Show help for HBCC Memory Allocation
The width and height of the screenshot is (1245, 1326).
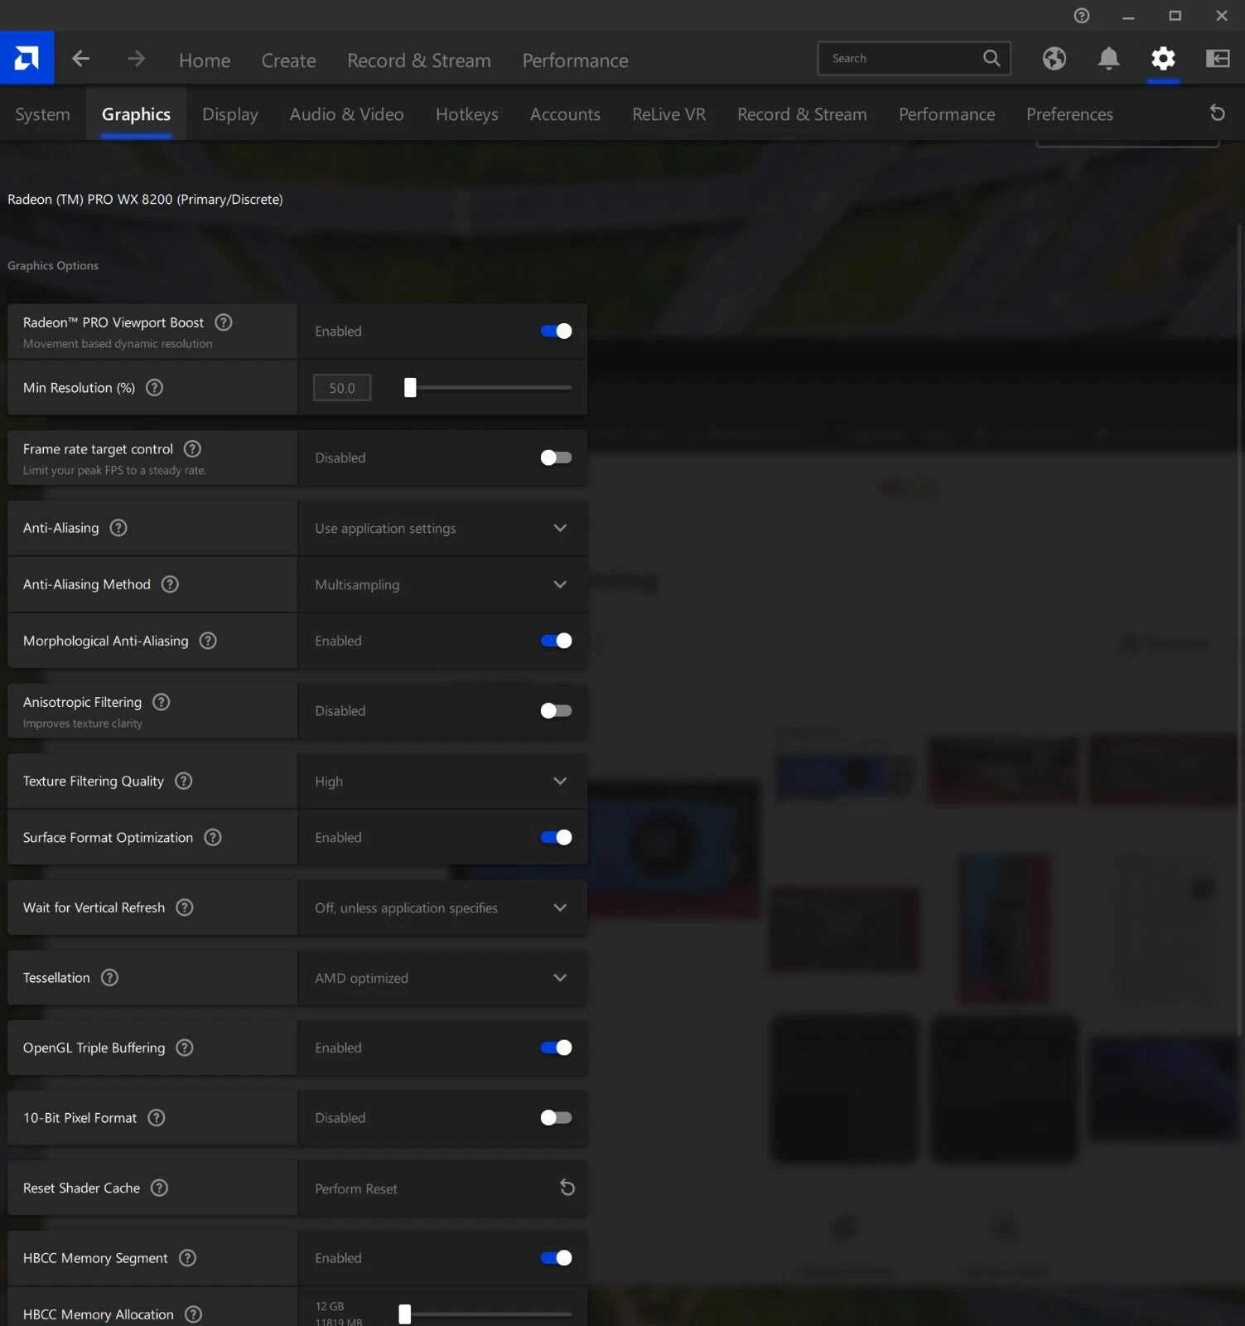point(193,1314)
